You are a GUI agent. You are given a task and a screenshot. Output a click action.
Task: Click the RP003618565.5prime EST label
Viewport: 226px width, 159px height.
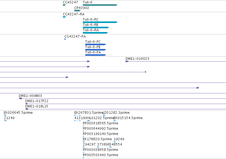click(x=100, y=123)
